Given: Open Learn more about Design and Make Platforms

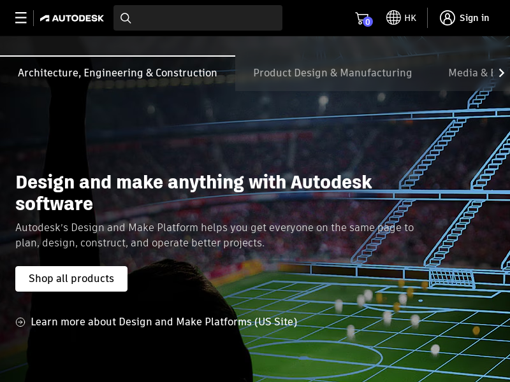Looking at the screenshot, I should 164,322.
